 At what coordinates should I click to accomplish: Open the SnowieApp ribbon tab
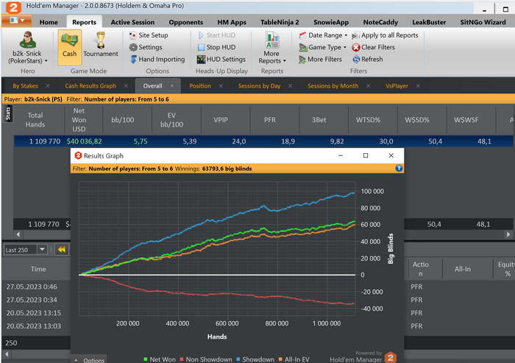coord(331,22)
